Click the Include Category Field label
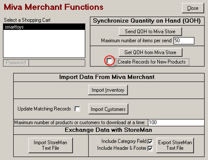208x160 pixels. [x=124, y=141]
